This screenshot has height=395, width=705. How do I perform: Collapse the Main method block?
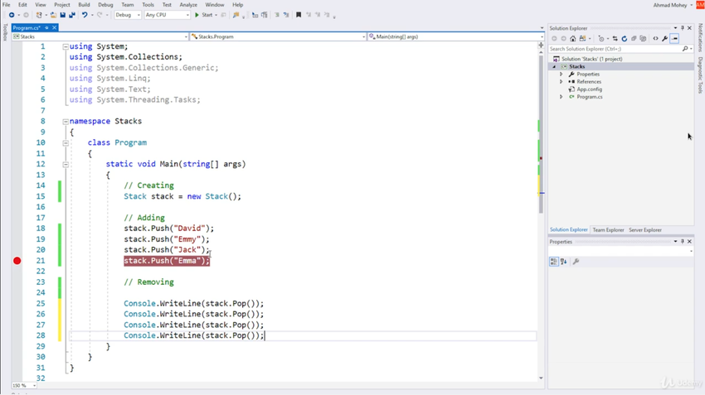66,164
